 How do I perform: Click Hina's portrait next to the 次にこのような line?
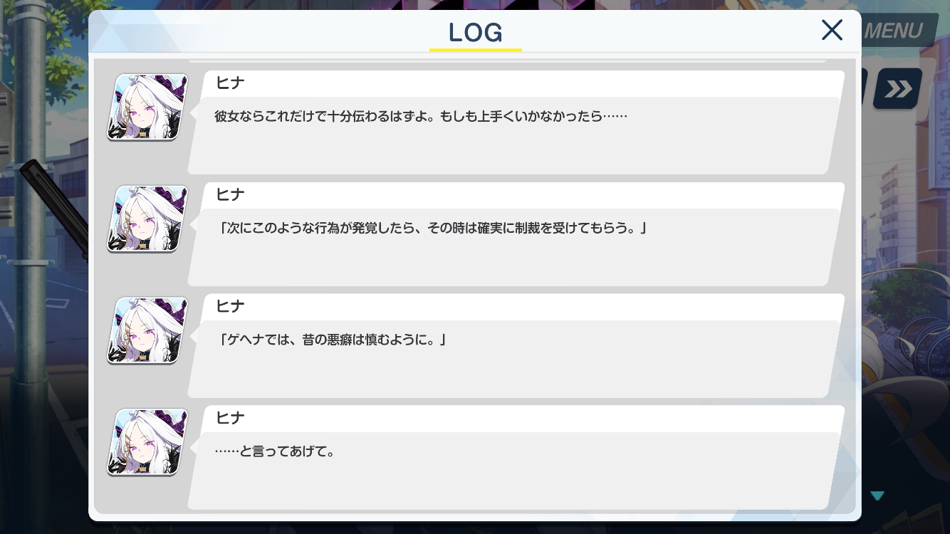point(147,219)
